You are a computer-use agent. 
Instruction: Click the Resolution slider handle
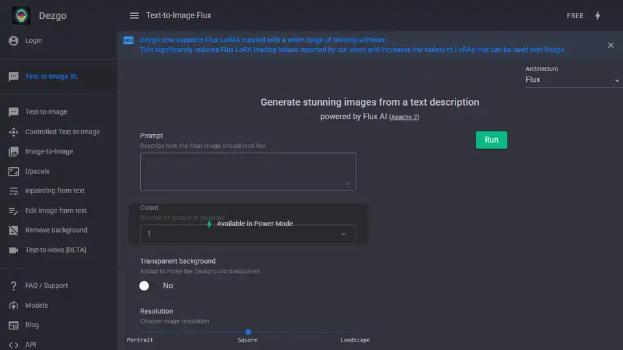click(248, 332)
